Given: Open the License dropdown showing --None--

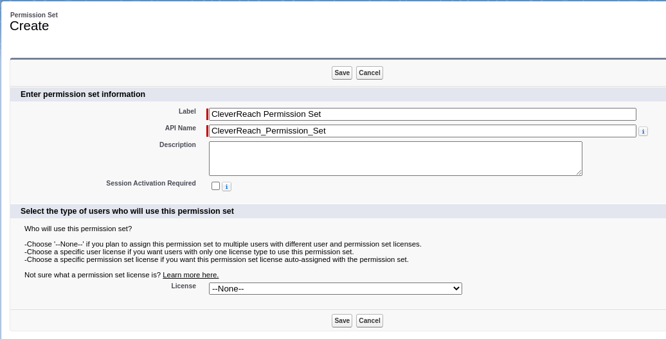Looking at the screenshot, I should [335, 288].
